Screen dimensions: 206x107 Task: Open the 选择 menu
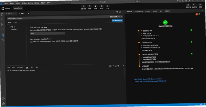tap(18, 3)
